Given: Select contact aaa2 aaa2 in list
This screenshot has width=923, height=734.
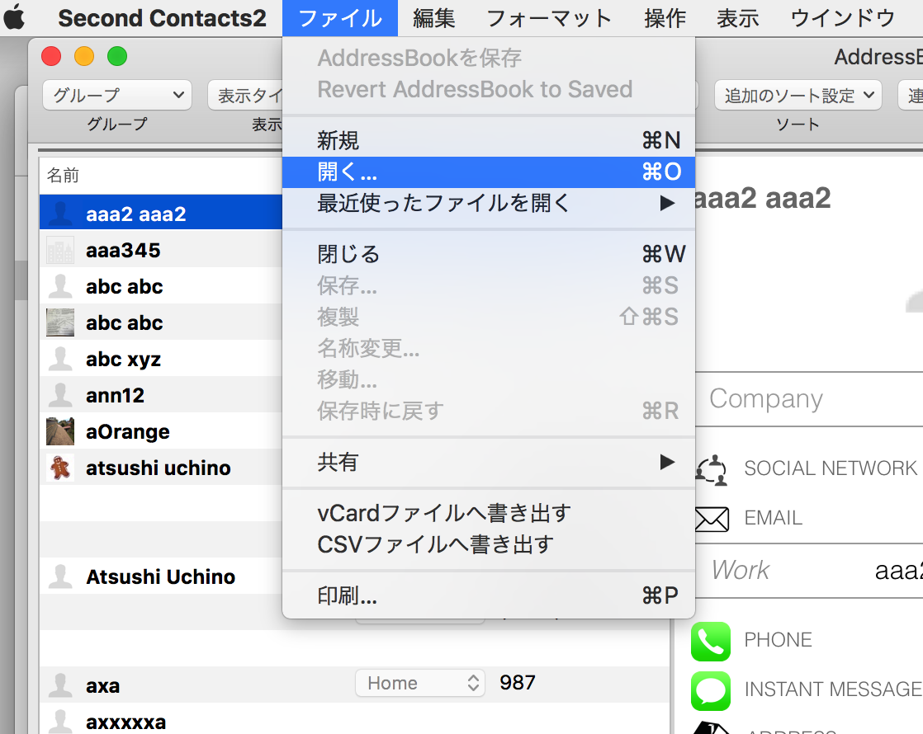Looking at the screenshot, I should (161, 214).
